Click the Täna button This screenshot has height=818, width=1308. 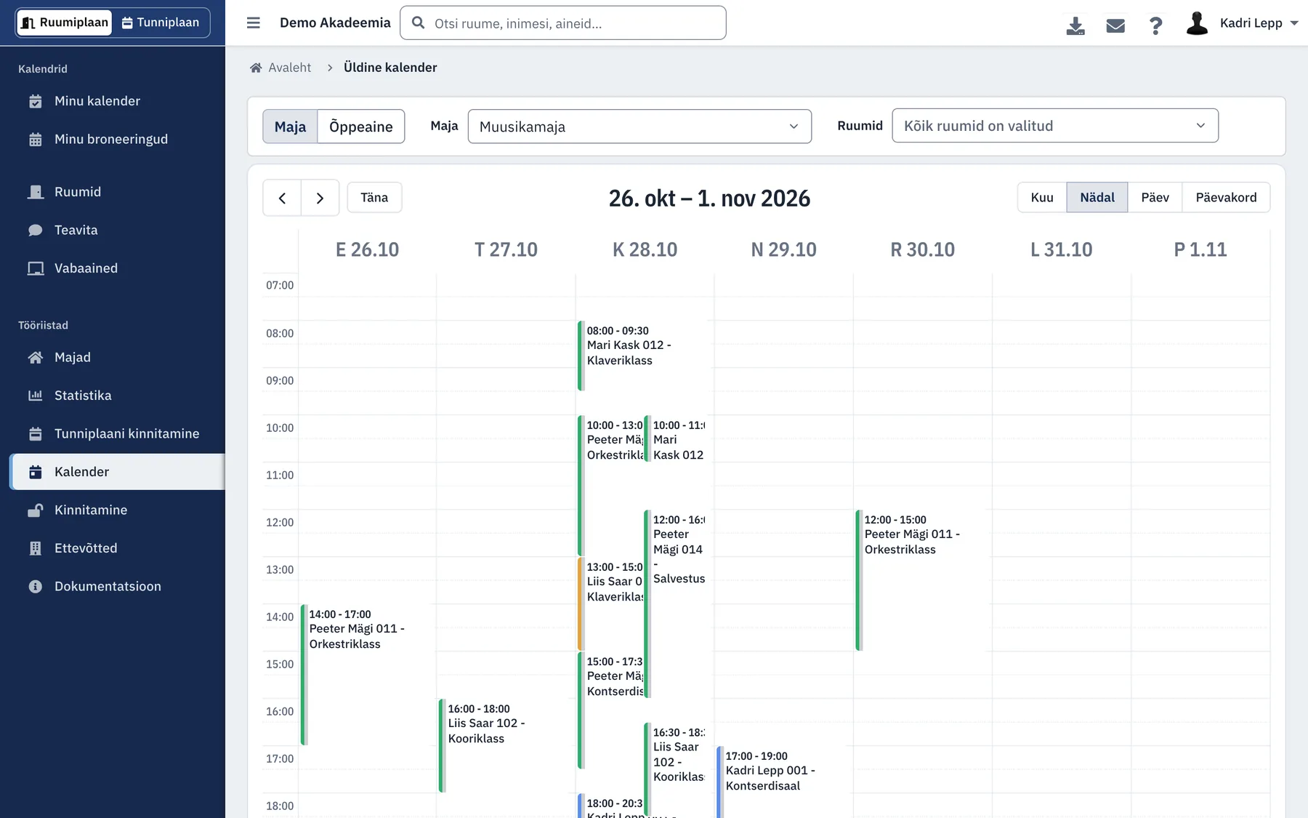pos(374,198)
